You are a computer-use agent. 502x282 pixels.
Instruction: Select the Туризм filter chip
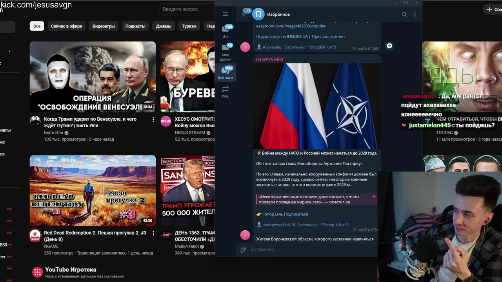tap(189, 26)
